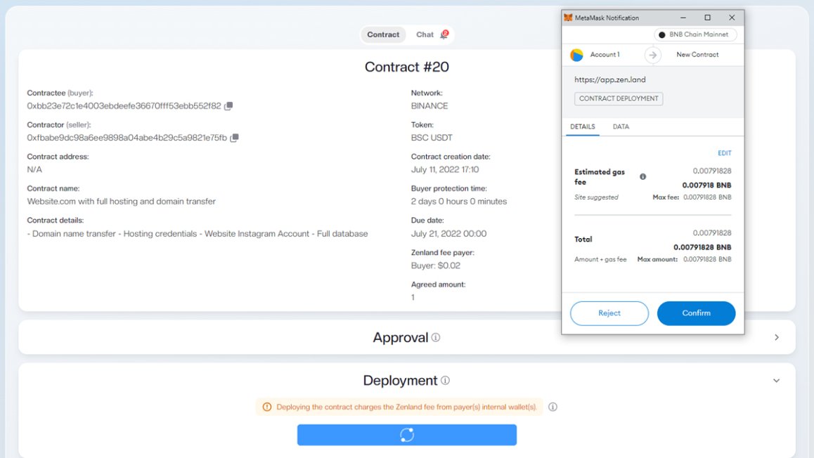Click the Approval info icon
Screen dimensions: 814x458
tap(436, 338)
